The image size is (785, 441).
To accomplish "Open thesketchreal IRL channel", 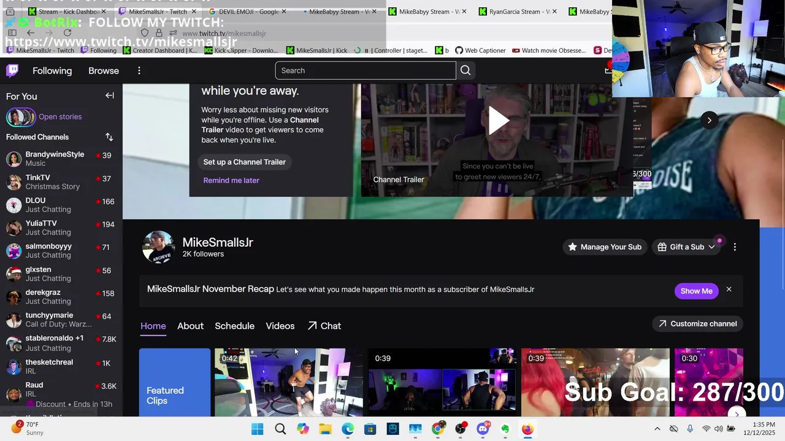I will click(61, 366).
